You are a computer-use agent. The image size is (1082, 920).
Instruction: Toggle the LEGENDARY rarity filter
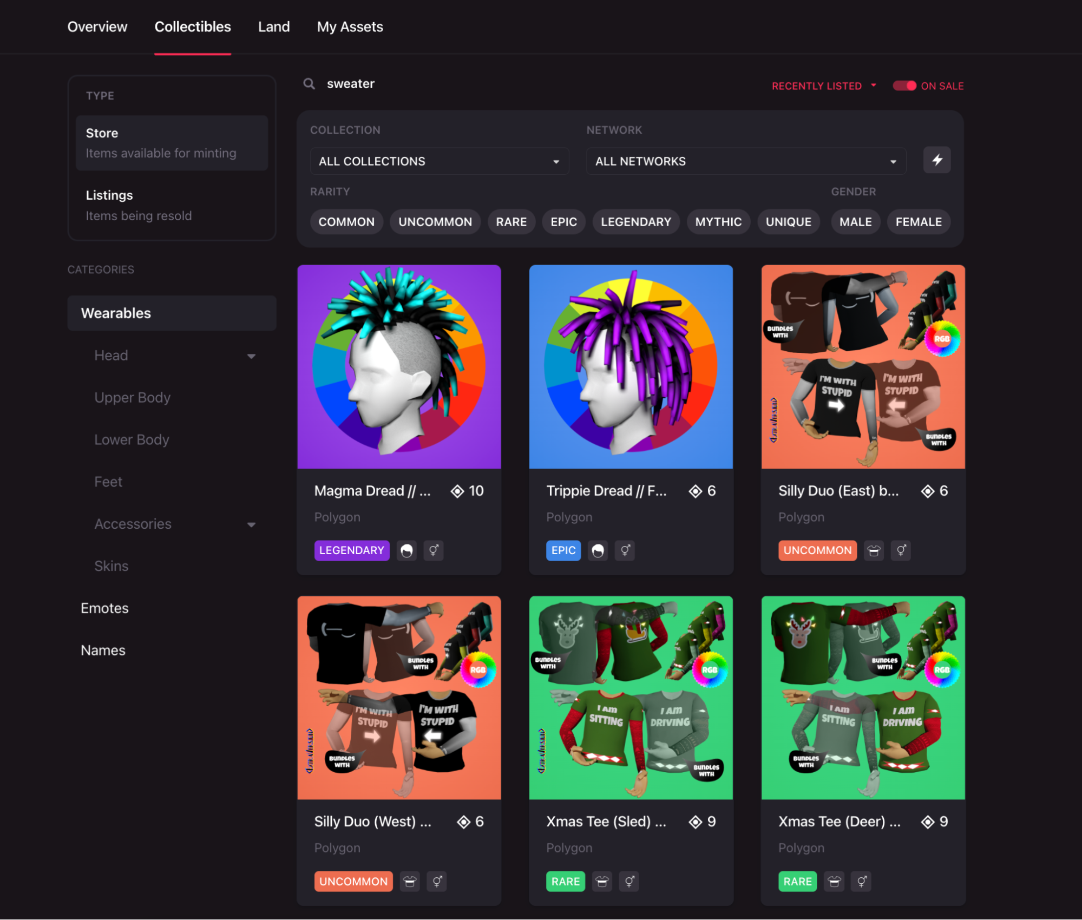point(636,222)
